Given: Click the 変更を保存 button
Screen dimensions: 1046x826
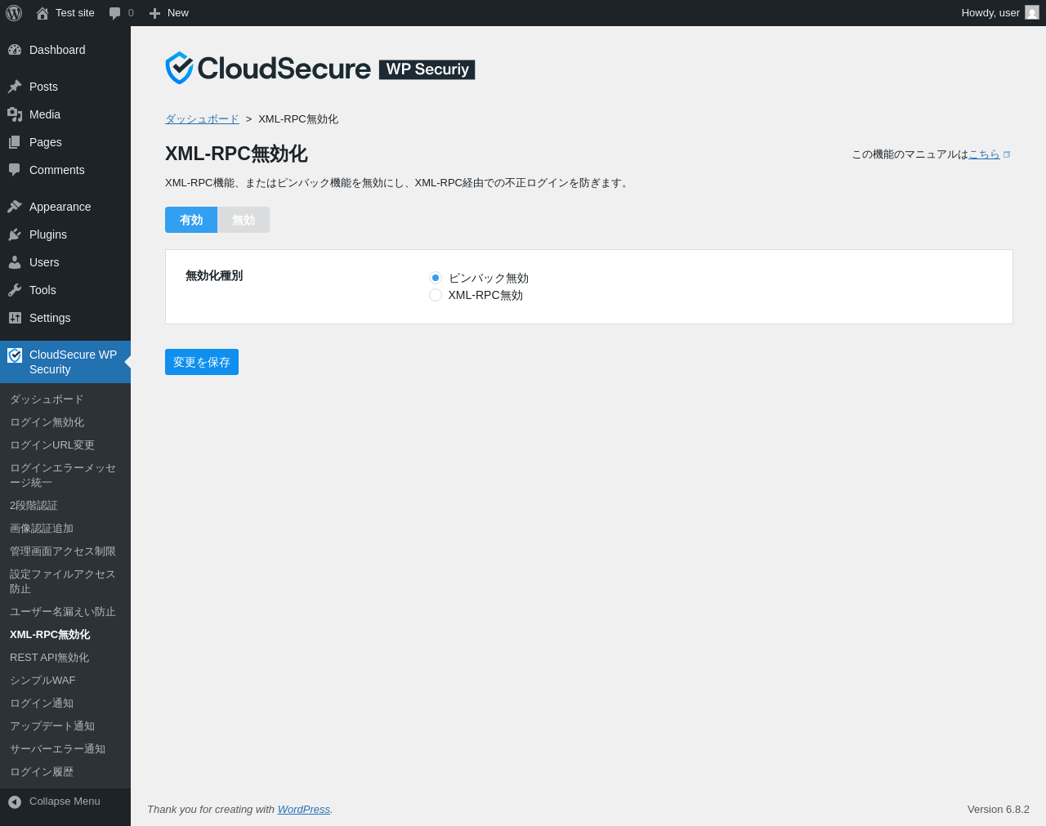Looking at the screenshot, I should pyautogui.click(x=202, y=362).
